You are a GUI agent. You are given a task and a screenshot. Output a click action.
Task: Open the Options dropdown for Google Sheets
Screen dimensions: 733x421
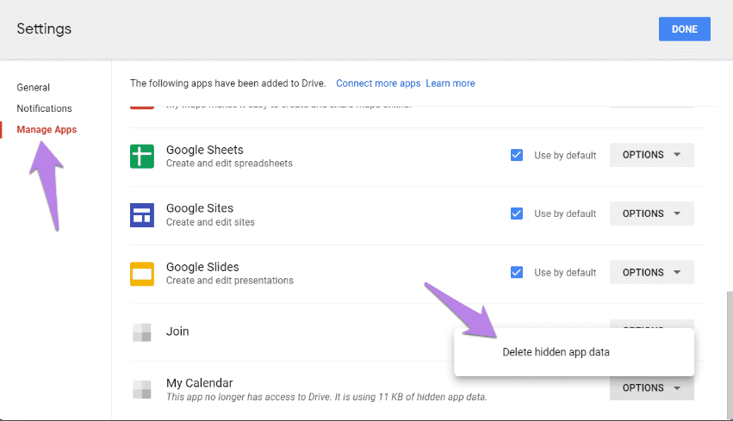pyautogui.click(x=652, y=155)
